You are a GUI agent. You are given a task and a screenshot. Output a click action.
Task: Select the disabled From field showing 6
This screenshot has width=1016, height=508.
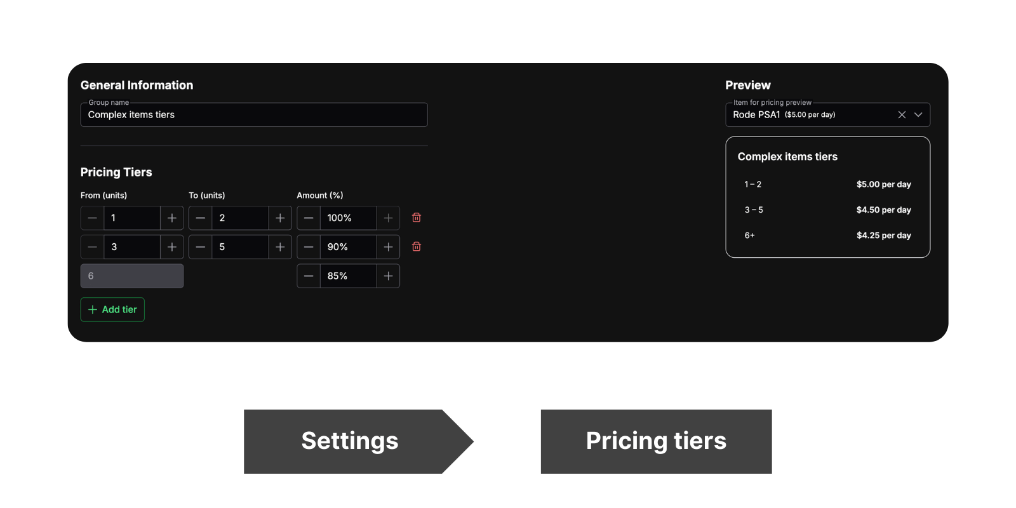tap(131, 276)
